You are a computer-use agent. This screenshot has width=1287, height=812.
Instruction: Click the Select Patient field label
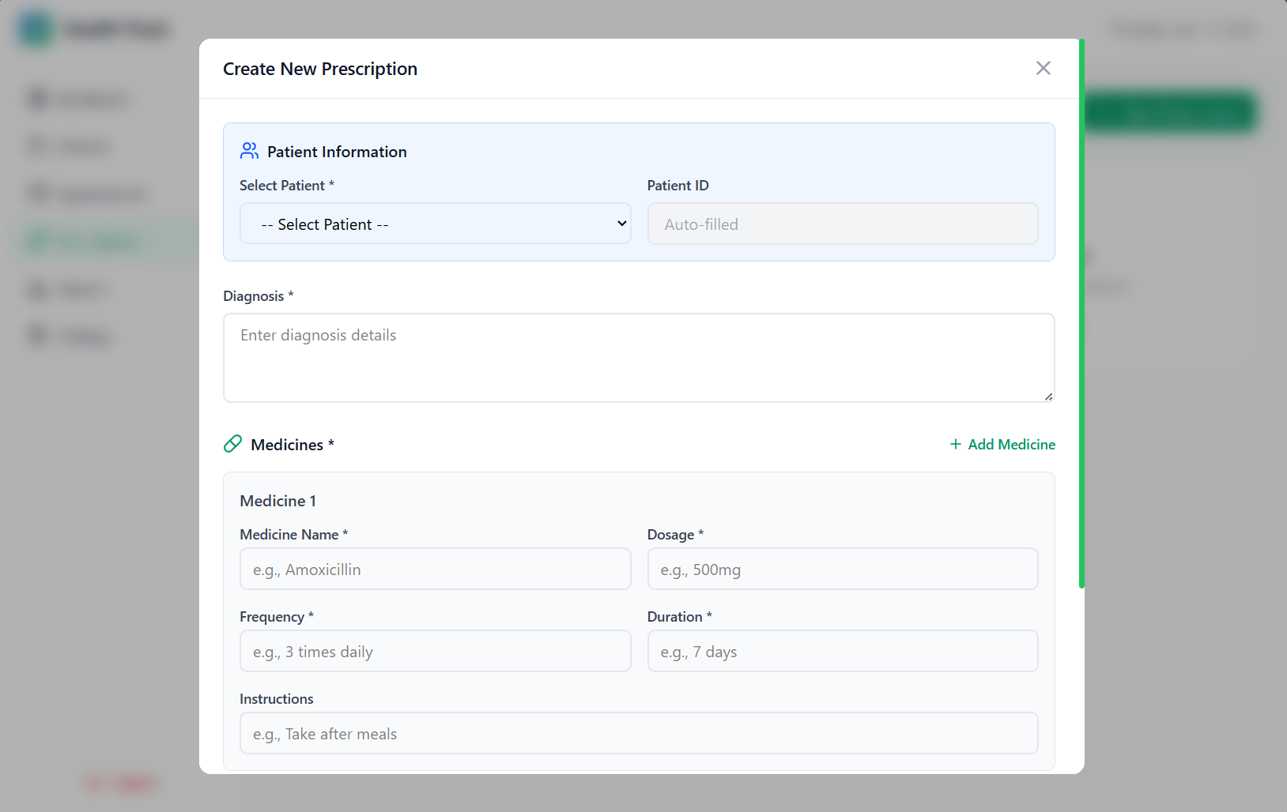(x=282, y=186)
